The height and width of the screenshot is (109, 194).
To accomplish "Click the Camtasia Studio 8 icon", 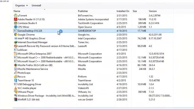I will [15, 23].
